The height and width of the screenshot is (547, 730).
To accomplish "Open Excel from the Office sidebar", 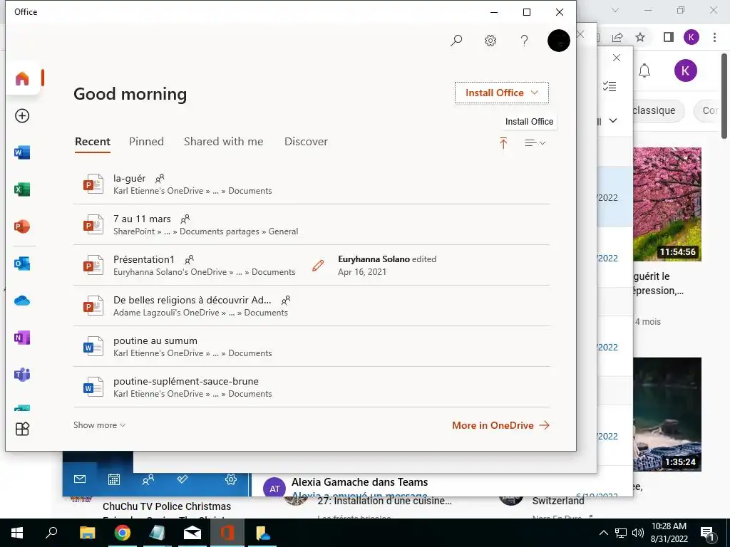I will (22, 189).
